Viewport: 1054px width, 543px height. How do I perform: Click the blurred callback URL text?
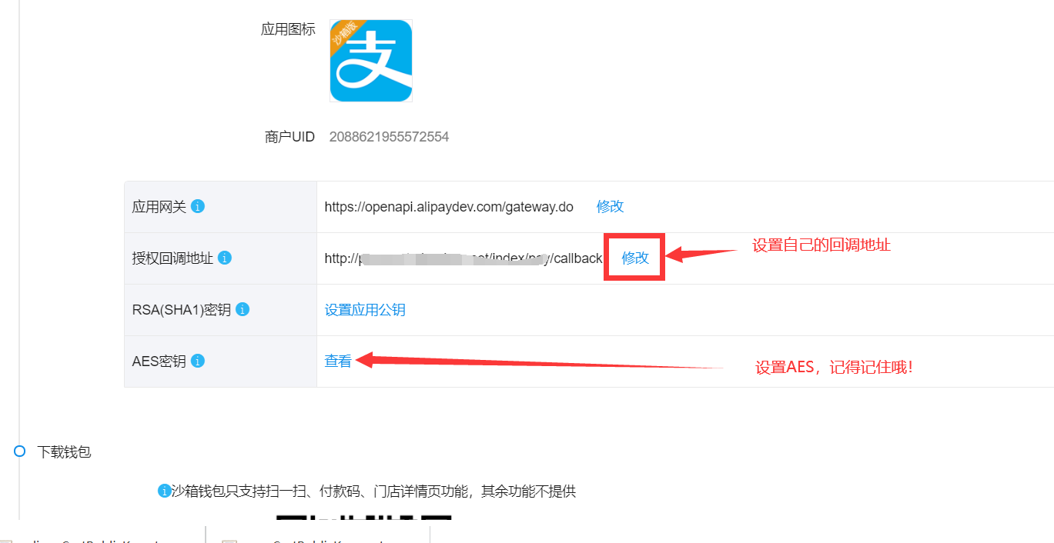tap(463, 258)
